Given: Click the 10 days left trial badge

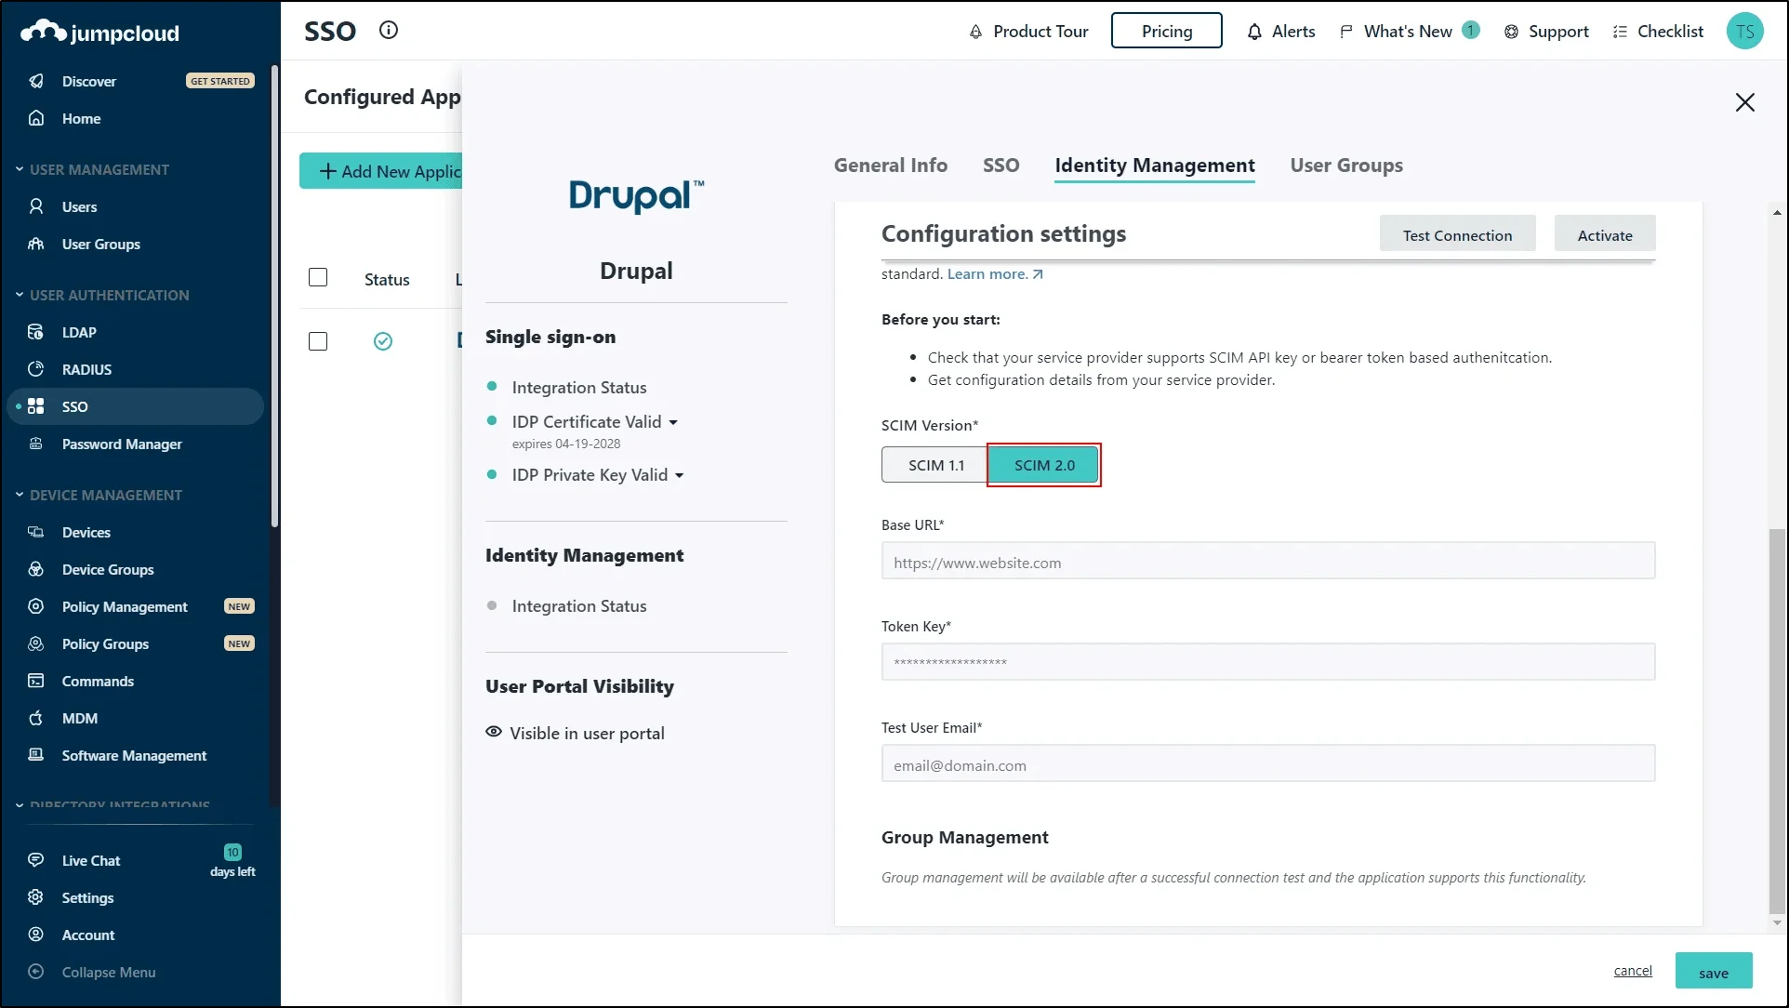Looking at the screenshot, I should click(232, 861).
